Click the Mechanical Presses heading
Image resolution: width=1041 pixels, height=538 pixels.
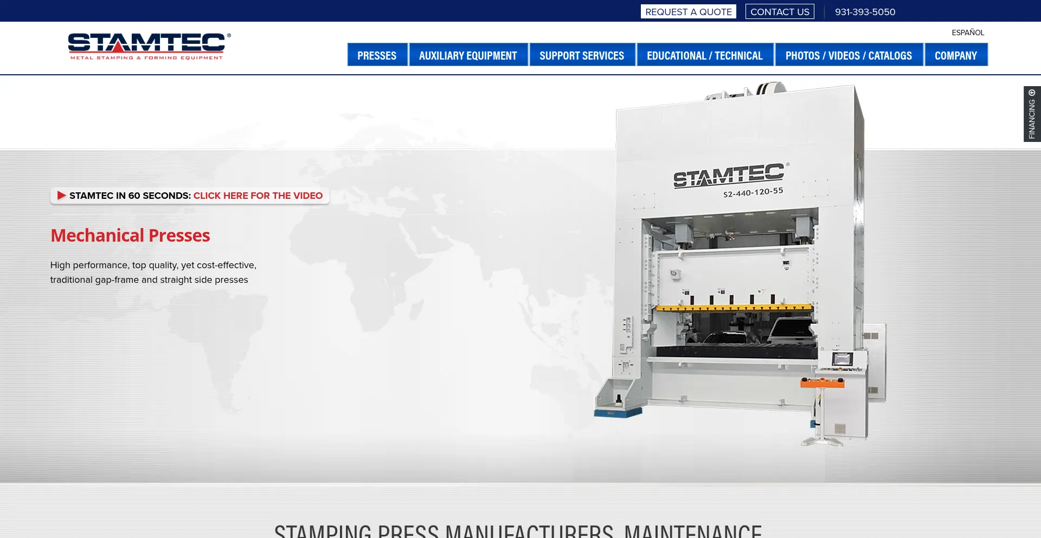(130, 236)
